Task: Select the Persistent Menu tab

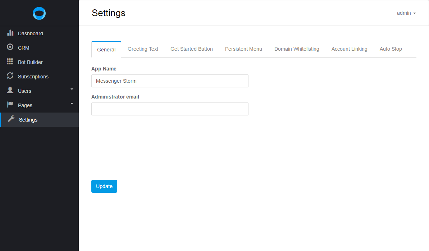Action: [x=243, y=49]
